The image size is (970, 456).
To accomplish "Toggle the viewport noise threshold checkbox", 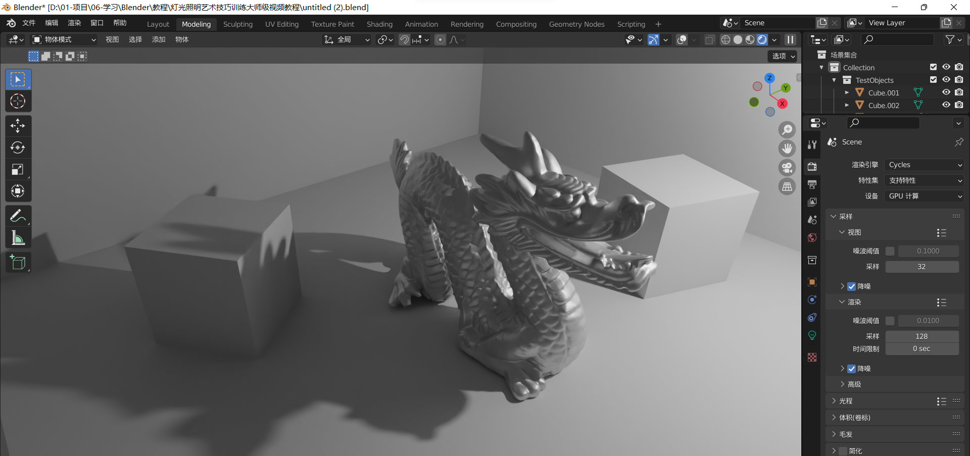I will coord(890,251).
